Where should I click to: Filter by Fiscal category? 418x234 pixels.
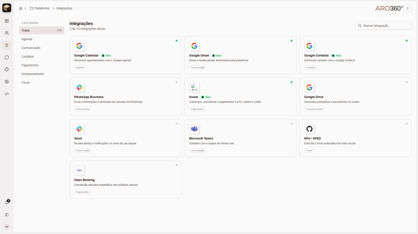point(26,83)
